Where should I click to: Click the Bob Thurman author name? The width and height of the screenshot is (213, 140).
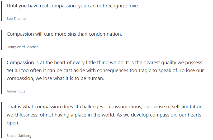[x=17, y=18]
